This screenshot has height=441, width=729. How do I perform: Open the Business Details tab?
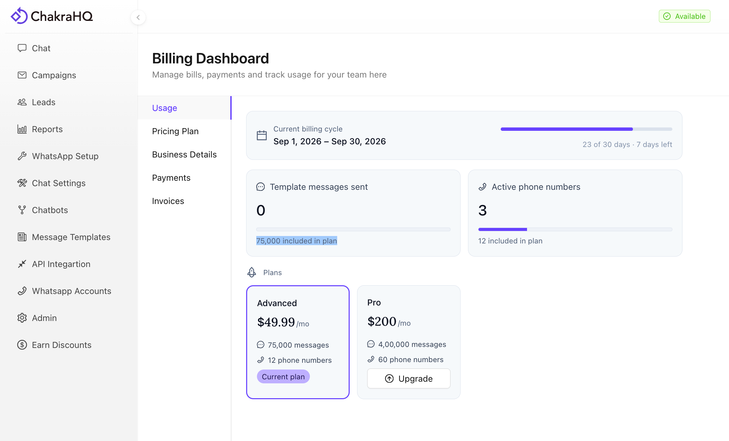pyautogui.click(x=184, y=154)
